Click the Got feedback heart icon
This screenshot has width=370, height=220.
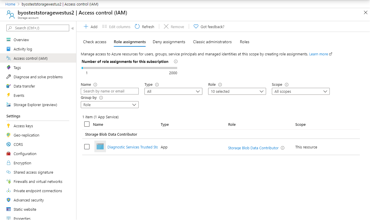click(x=196, y=27)
